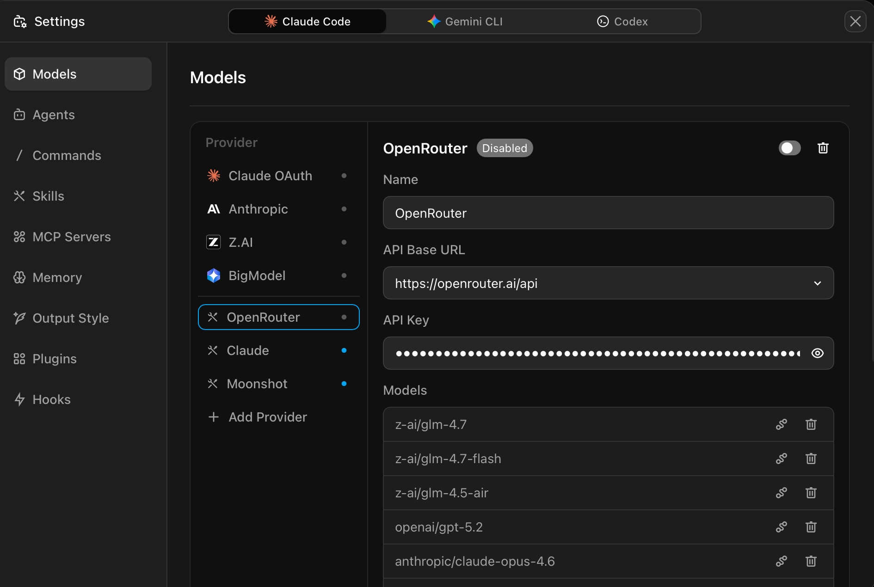Select the BigModel provider

[x=257, y=275]
